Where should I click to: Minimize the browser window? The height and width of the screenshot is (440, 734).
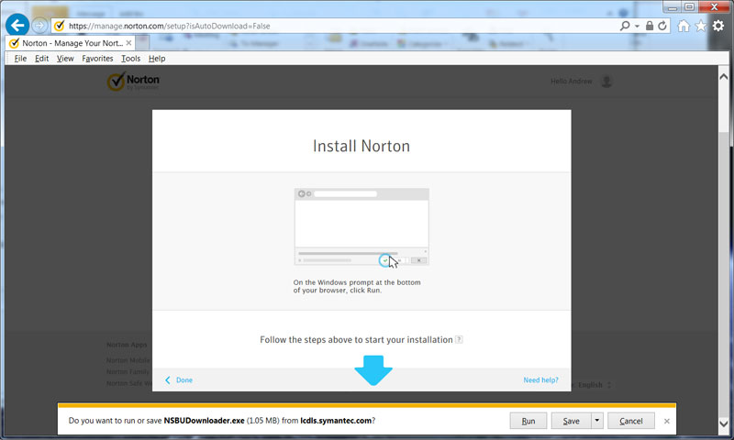pyautogui.click(x=673, y=7)
